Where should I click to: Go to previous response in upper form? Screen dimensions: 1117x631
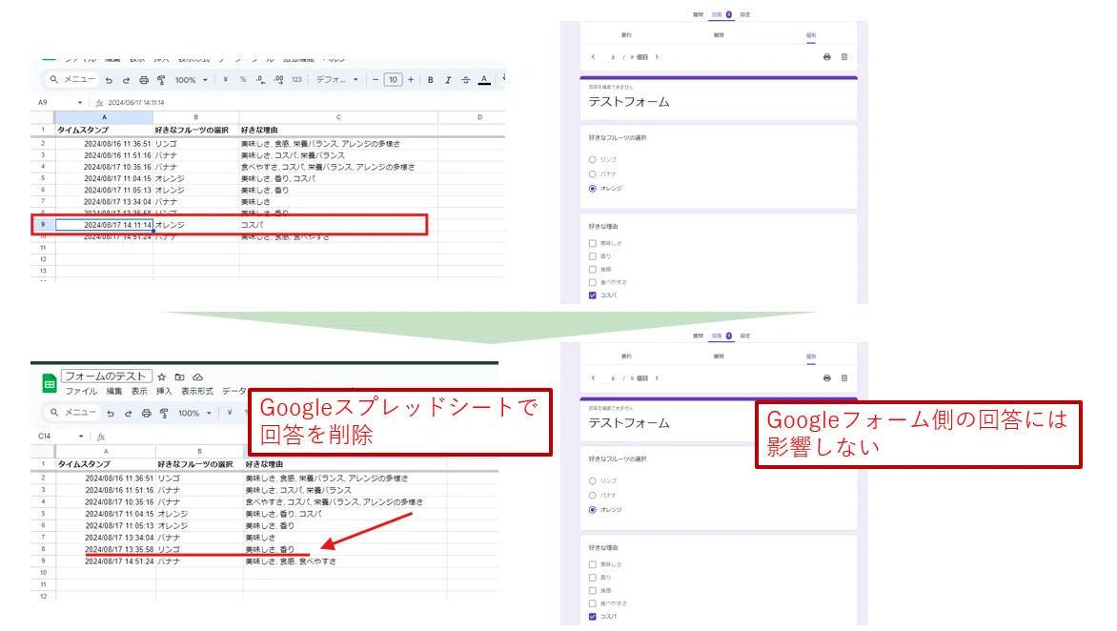point(593,57)
